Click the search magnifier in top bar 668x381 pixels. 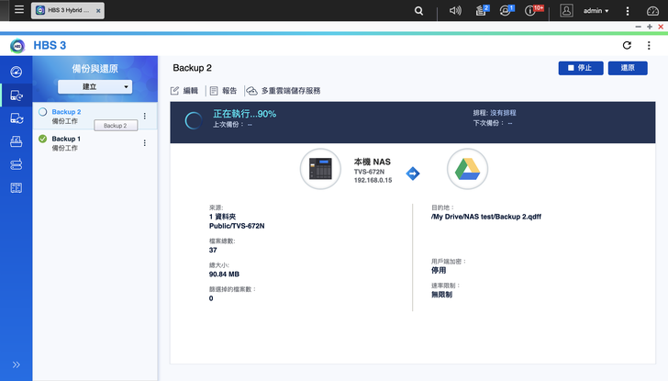(x=419, y=11)
